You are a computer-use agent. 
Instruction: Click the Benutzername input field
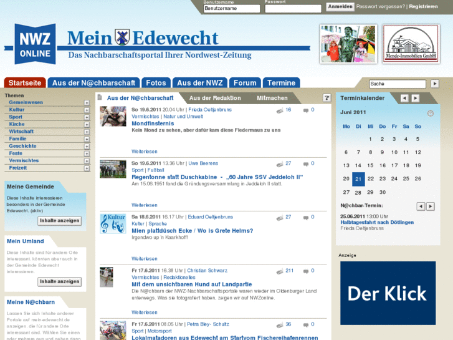point(232,8)
